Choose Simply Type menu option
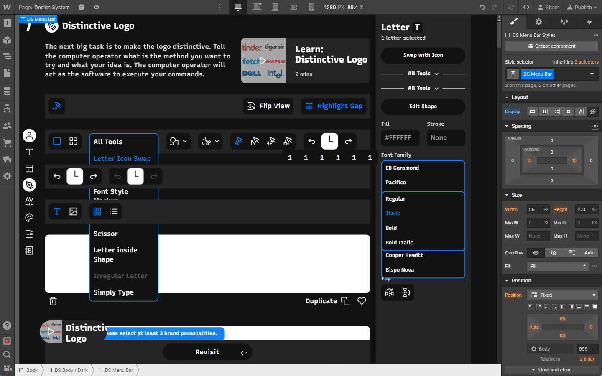This screenshot has height=376, width=602. point(114,292)
